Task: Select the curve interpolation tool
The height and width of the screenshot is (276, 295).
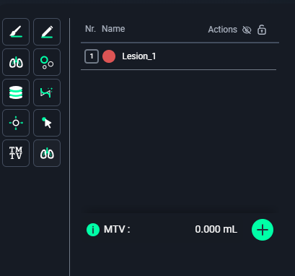Action: tap(47, 92)
